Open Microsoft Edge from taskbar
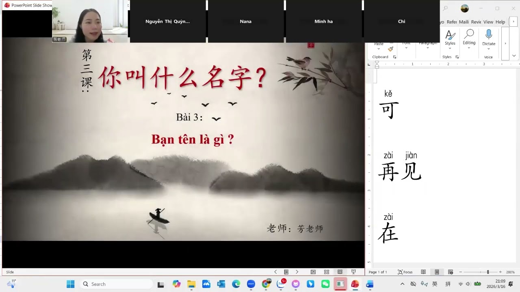 click(x=236, y=284)
